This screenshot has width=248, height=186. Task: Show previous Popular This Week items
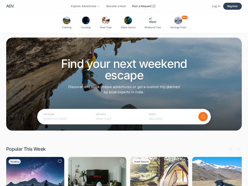pos(231,149)
